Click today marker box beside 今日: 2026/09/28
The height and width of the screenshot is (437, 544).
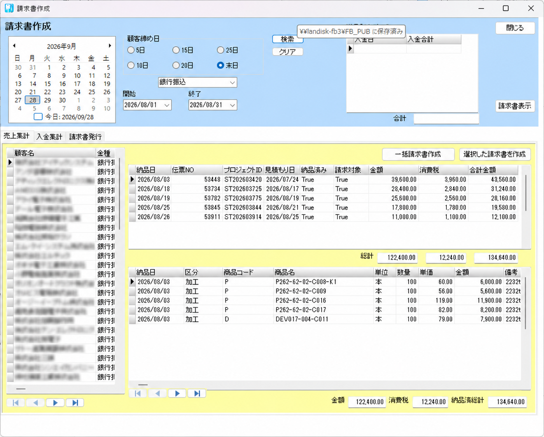38,117
